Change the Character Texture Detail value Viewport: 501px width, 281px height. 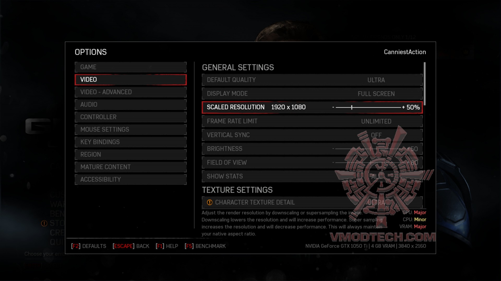312,202
